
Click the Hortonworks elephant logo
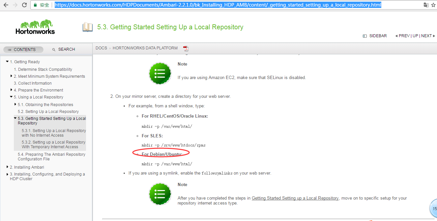35,27
